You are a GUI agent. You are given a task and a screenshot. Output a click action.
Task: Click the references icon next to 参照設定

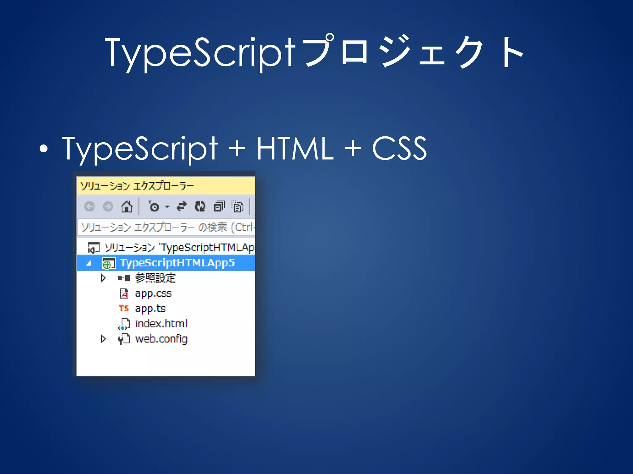(x=124, y=278)
